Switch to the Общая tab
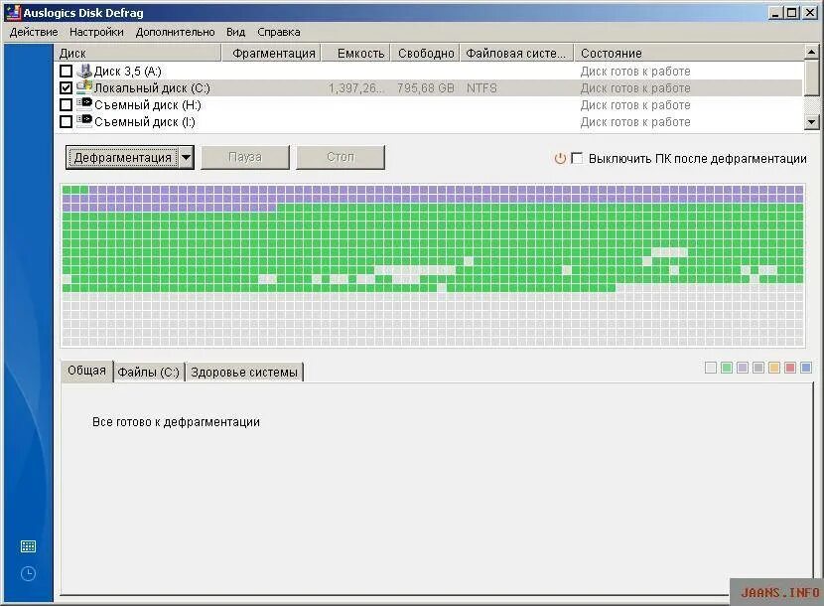 (x=86, y=371)
